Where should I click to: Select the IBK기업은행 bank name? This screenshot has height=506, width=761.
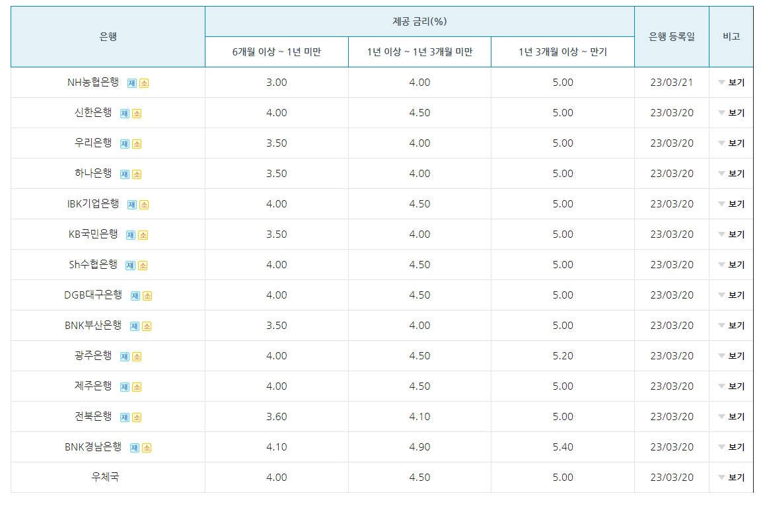pyautogui.click(x=93, y=203)
